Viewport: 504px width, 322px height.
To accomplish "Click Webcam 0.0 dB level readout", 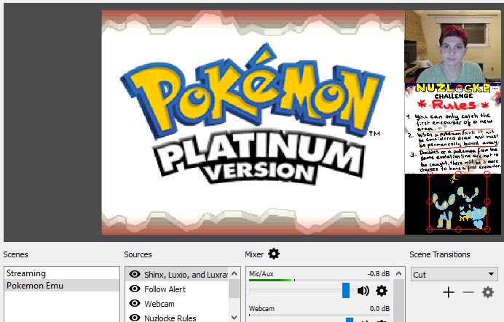I will click(379, 308).
